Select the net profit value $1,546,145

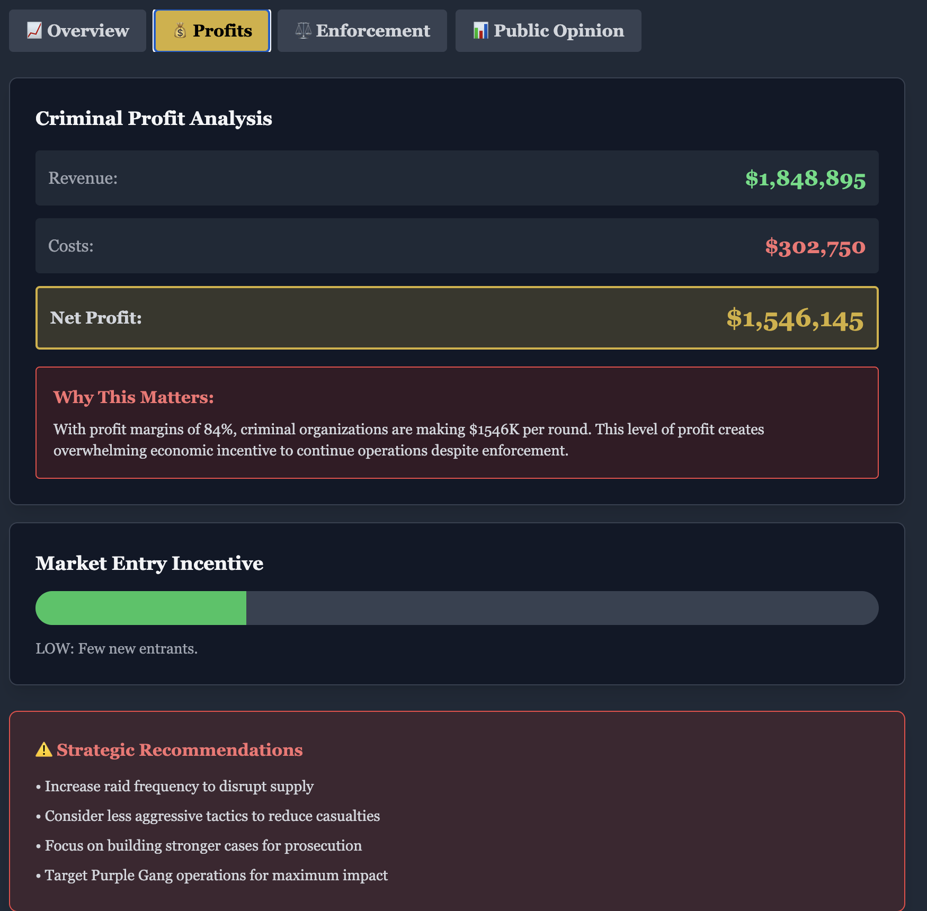[x=795, y=318]
